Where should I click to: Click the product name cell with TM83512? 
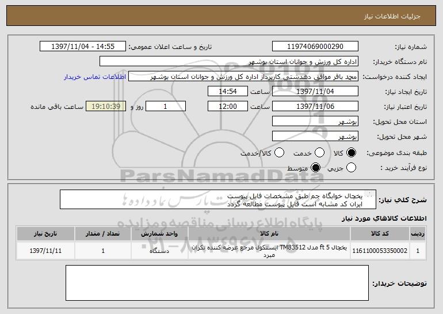point(269,251)
